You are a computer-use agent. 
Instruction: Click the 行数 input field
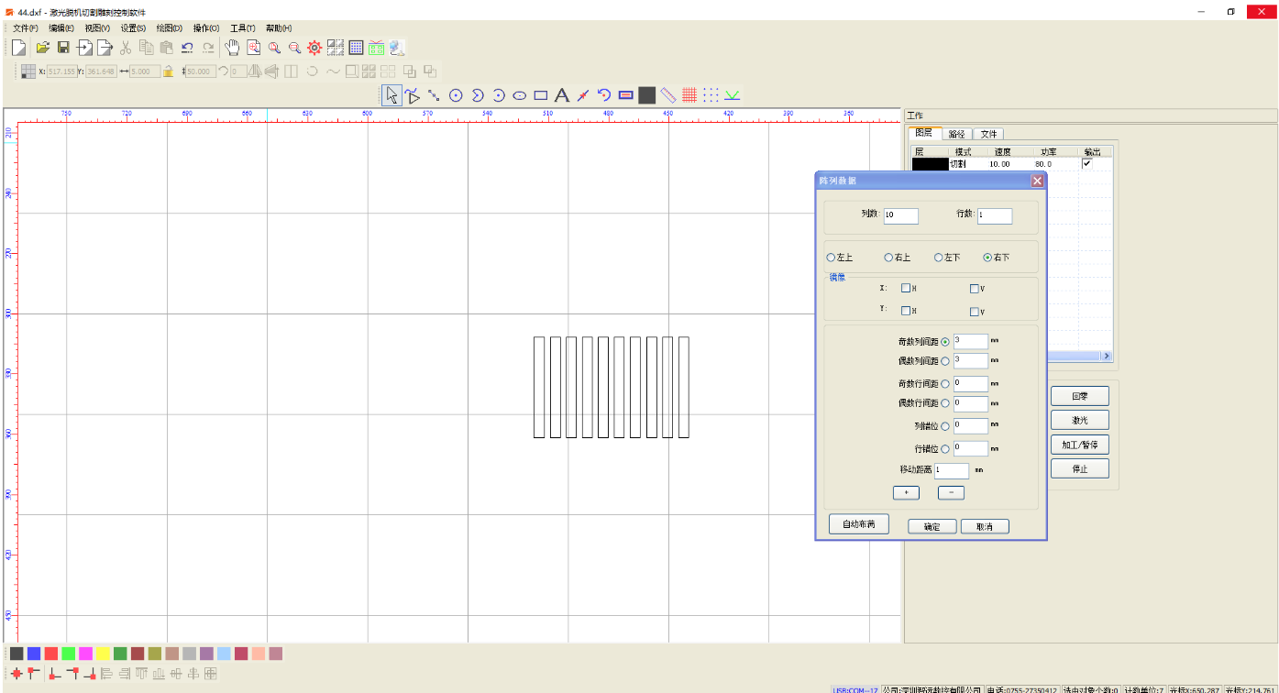[x=995, y=215]
